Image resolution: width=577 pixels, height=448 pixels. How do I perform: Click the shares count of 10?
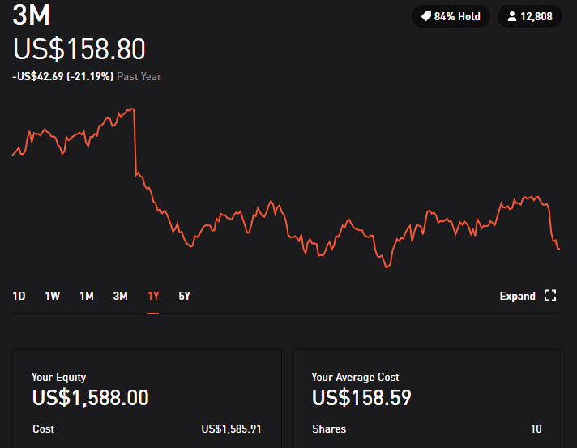point(536,429)
